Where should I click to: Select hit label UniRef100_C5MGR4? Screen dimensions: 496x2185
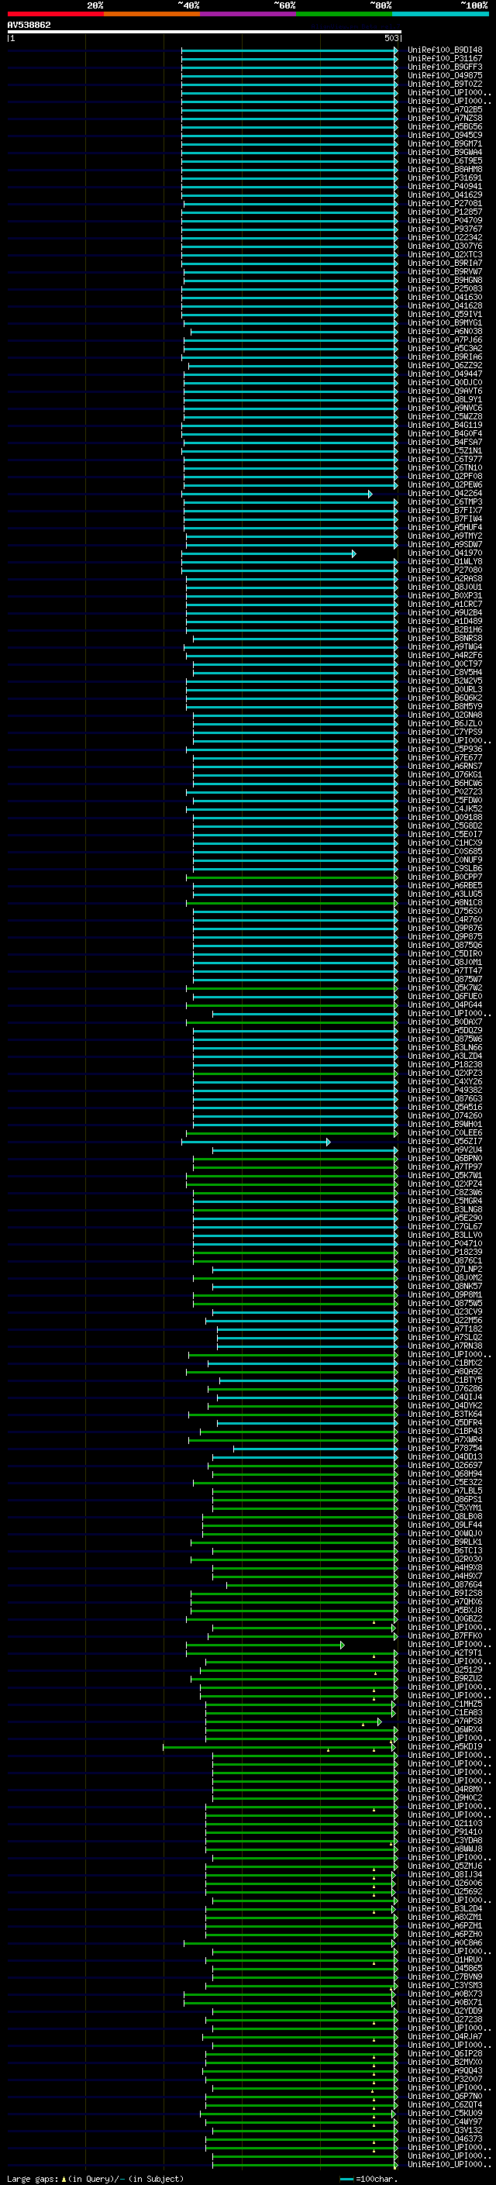(445, 1200)
